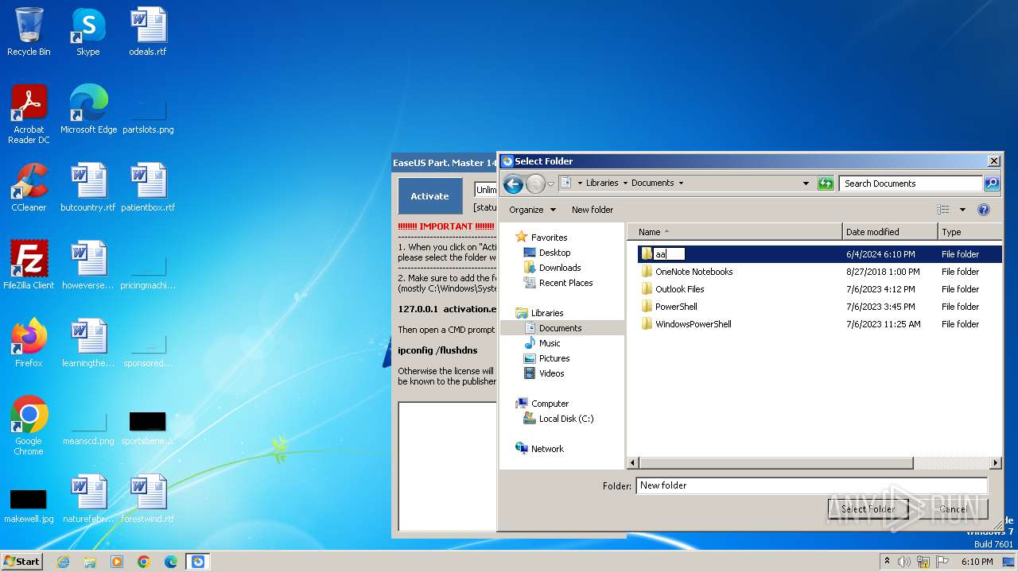Click the horizontal scrollbar in file list
The width and height of the screenshot is (1018, 572).
776,462
